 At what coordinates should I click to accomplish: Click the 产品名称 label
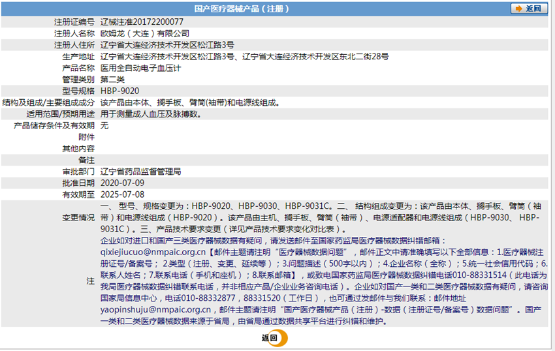click(78, 68)
